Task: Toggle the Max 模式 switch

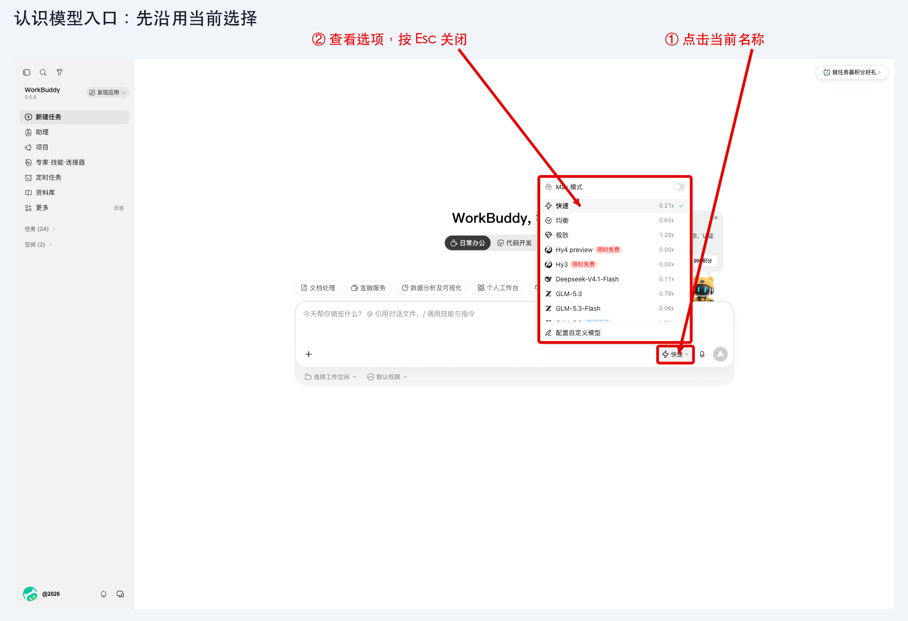Action: (679, 187)
